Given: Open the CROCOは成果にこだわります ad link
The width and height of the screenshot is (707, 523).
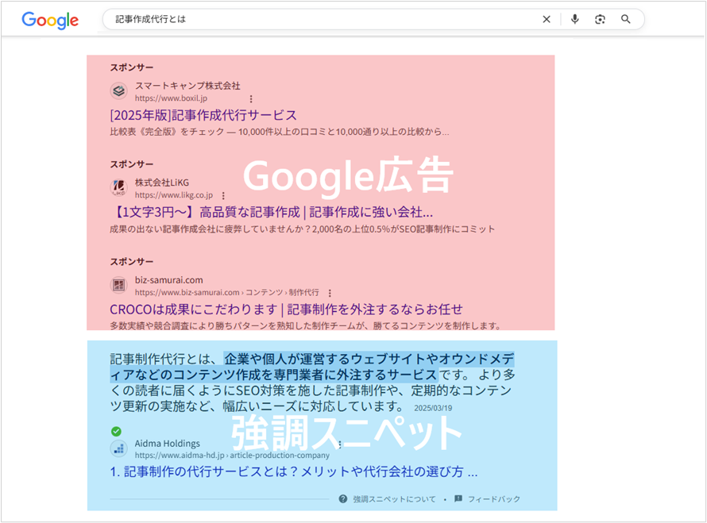Looking at the screenshot, I should 286,310.
